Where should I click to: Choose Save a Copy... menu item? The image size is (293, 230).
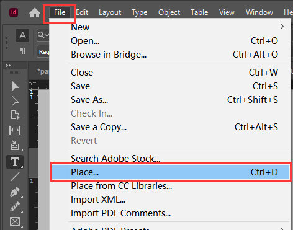coord(169,127)
